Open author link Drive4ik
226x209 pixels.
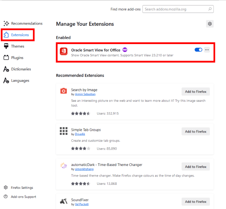coord(80,134)
